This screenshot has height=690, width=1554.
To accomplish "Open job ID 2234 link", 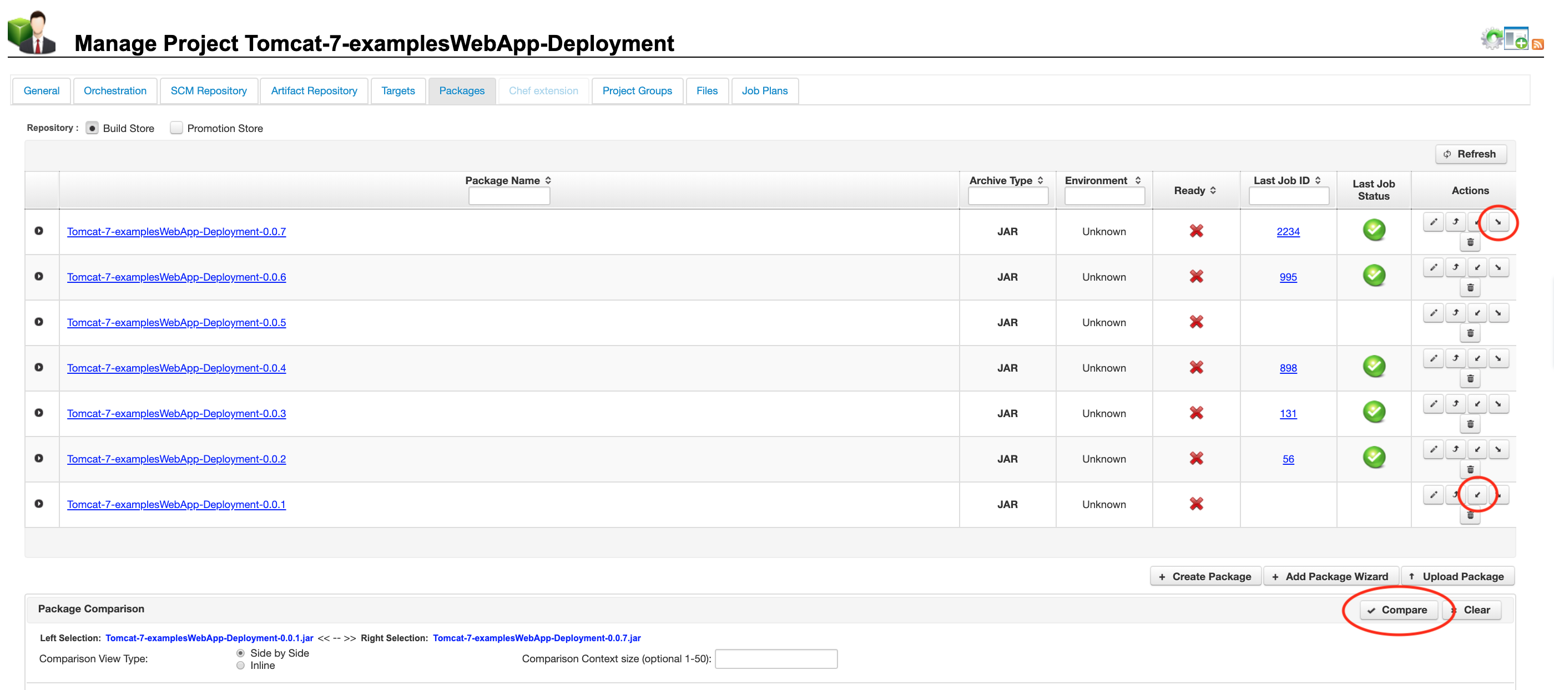I will coord(1288,232).
